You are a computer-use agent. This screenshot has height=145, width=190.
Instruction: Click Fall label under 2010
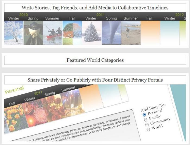[72, 18]
